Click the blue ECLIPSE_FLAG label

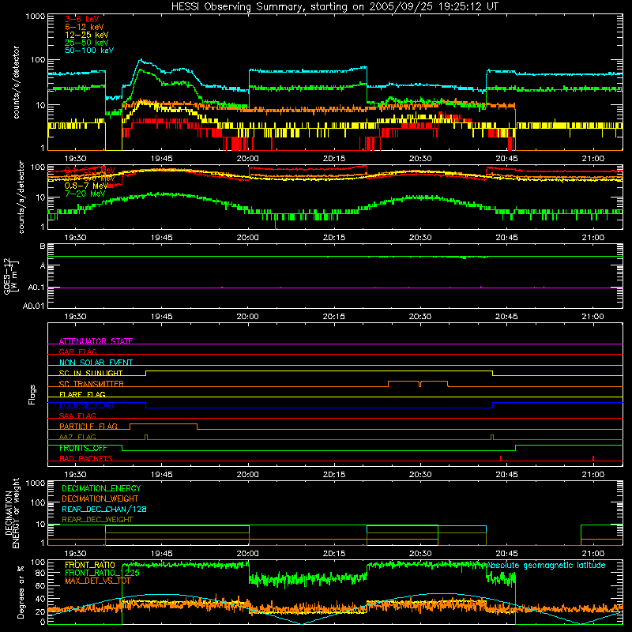click(x=86, y=405)
